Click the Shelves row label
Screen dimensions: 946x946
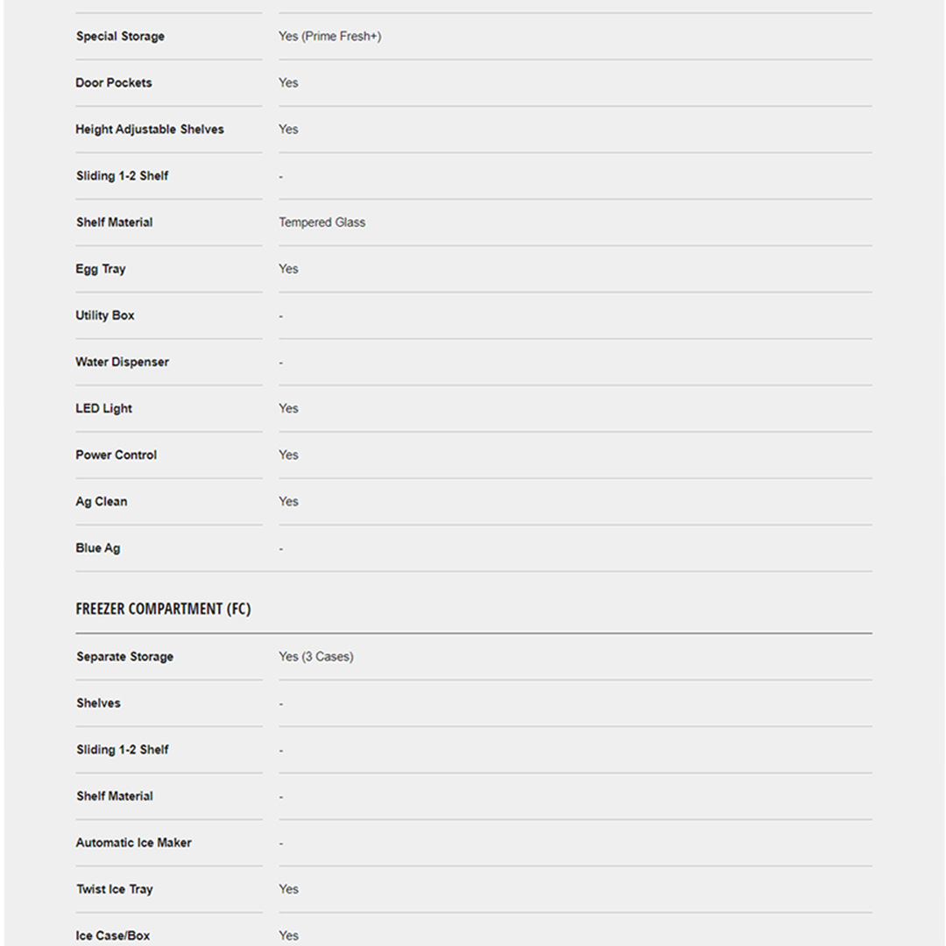point(98,703)
